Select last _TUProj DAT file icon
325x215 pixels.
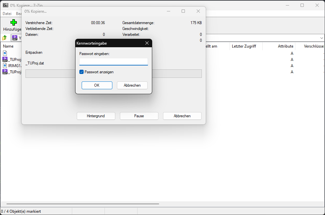pyautogui.click(x=5, y=72)
